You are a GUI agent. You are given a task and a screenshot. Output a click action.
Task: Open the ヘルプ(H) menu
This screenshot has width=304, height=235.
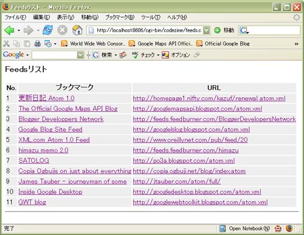click(x=177, y=18)
